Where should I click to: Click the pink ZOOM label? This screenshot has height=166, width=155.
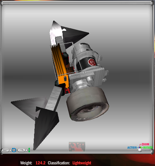pos(145,144)
